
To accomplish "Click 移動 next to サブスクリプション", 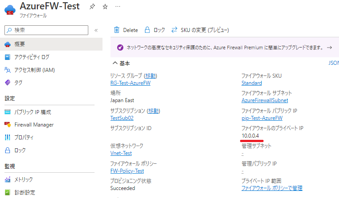I will 154,111.
